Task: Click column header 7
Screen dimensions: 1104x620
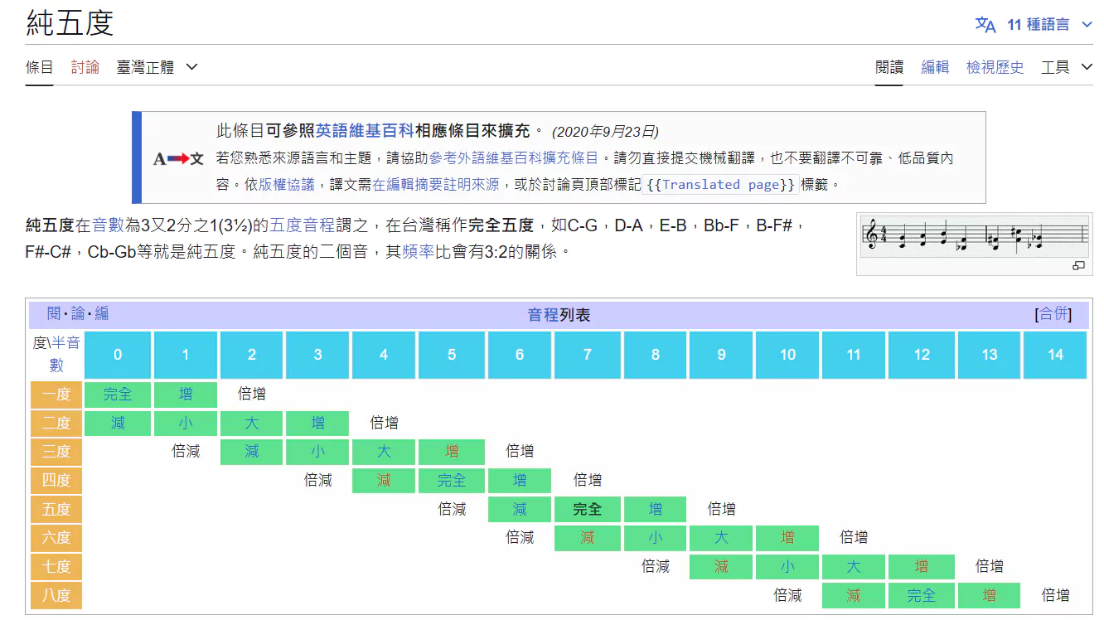Action: (588, 355)
